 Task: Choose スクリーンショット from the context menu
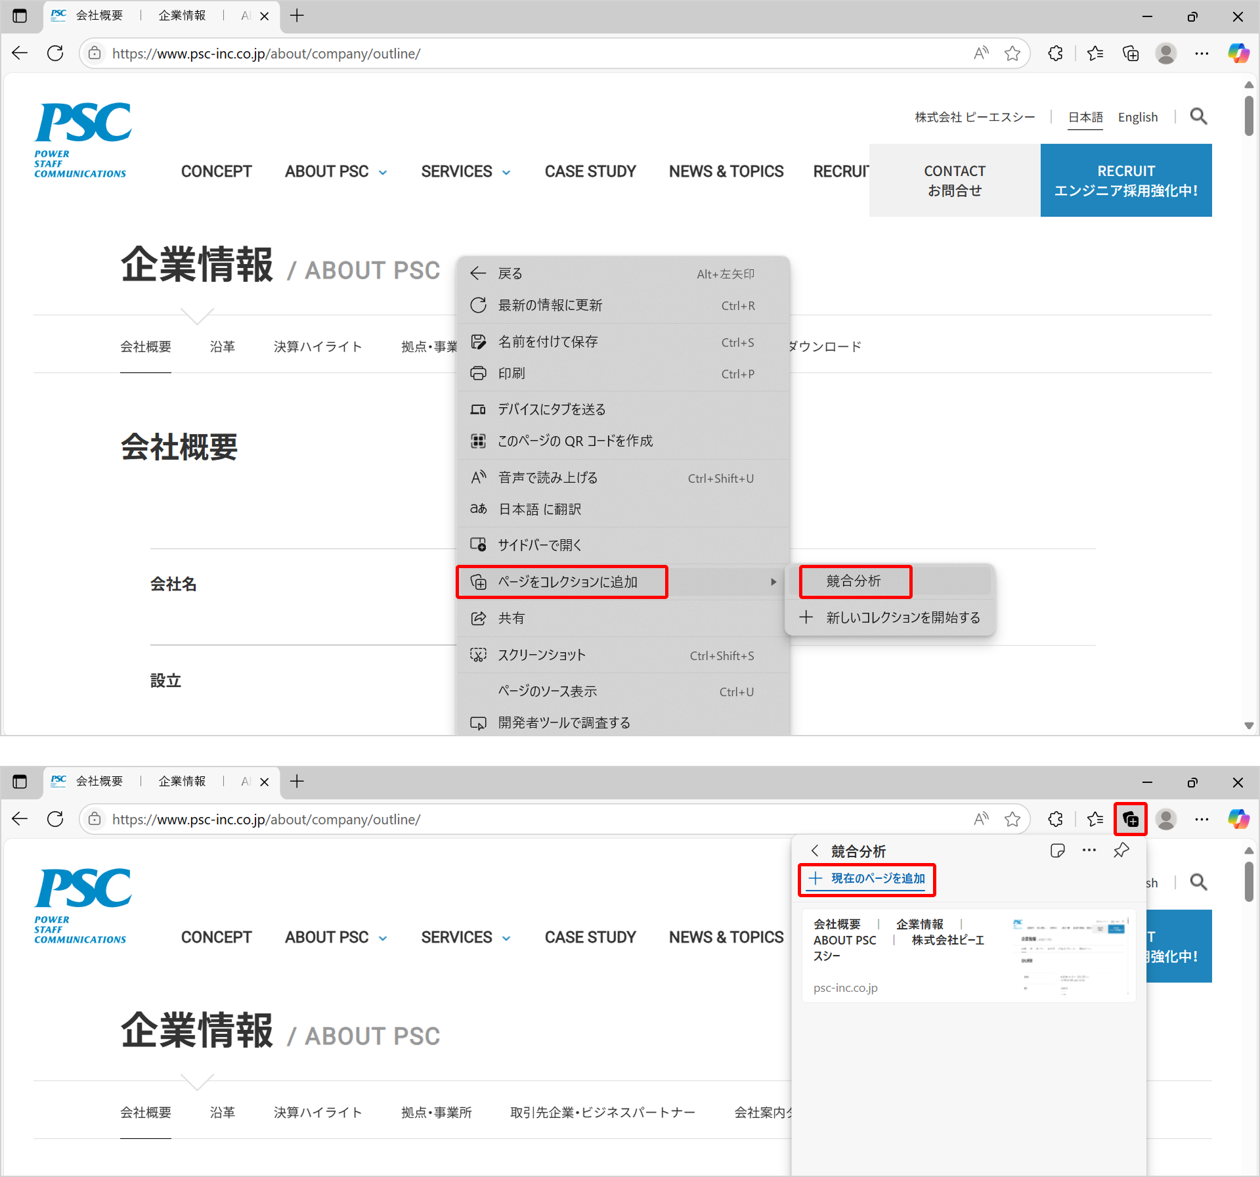[541, 655]
